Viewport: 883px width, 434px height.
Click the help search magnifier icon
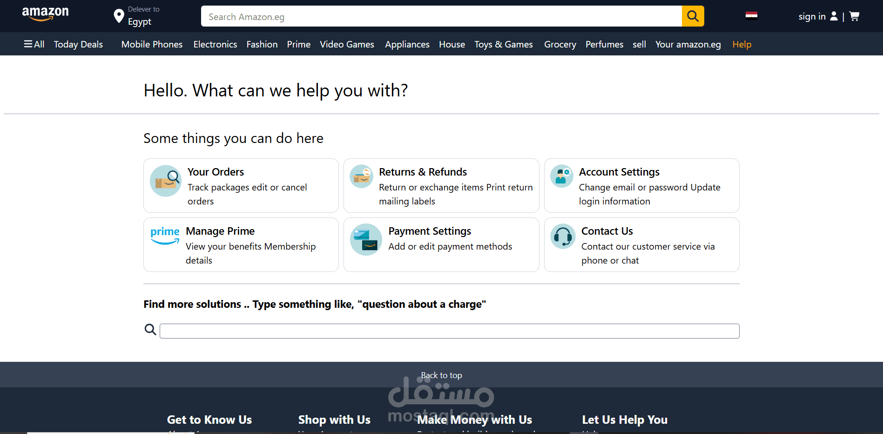pyautogui.click(x=150, y=330)
